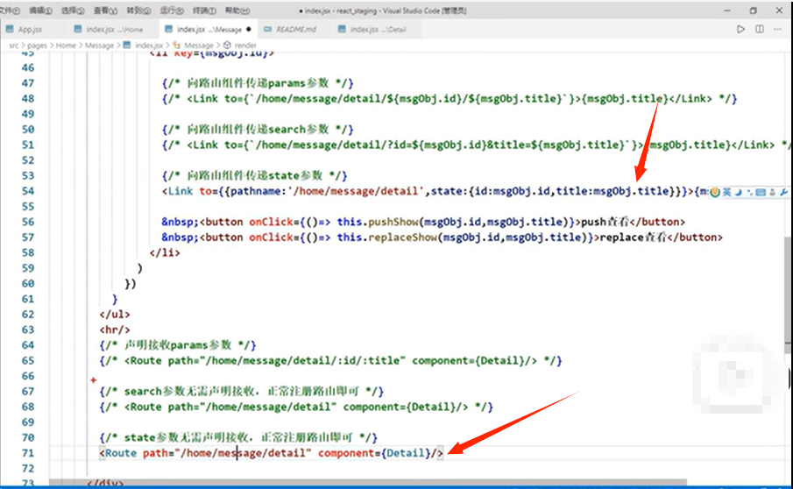Click the '声明接收params参数' comment on line 64

178,345
